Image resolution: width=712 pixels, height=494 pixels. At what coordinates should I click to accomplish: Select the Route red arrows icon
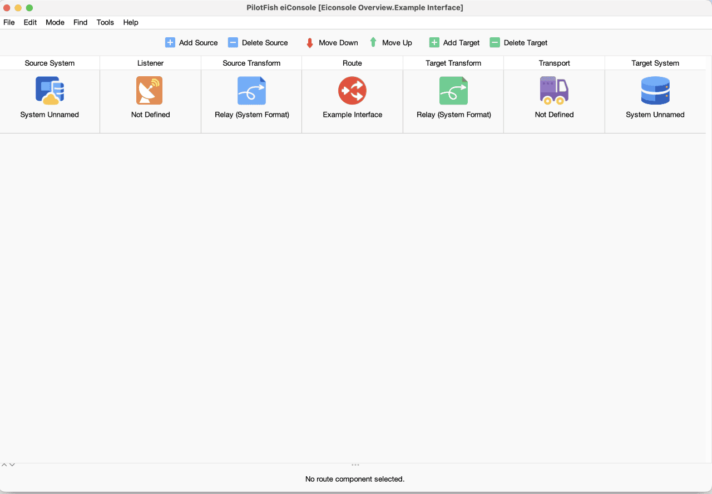352,91
